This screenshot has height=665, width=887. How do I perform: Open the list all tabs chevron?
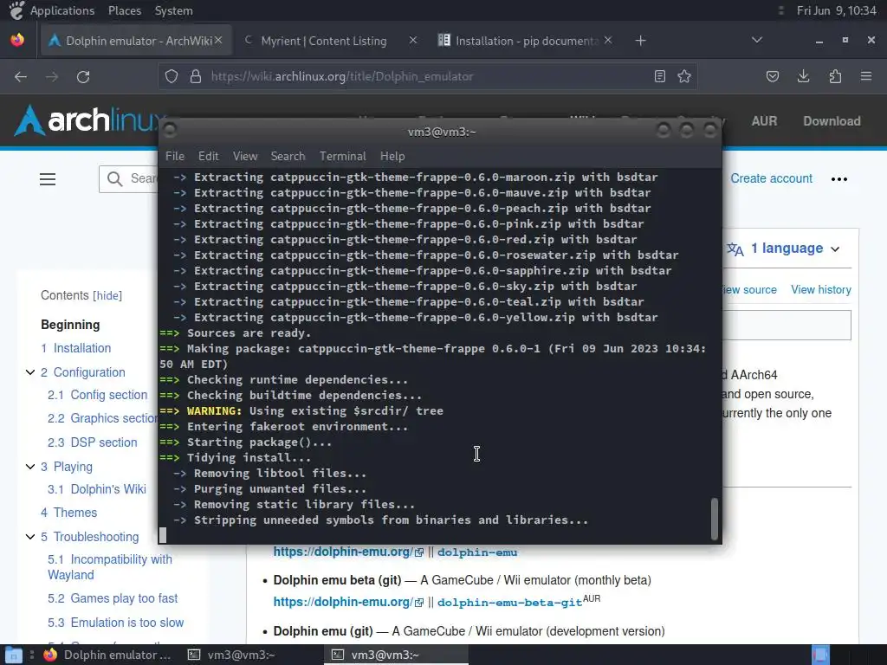[x=757, y=40]
